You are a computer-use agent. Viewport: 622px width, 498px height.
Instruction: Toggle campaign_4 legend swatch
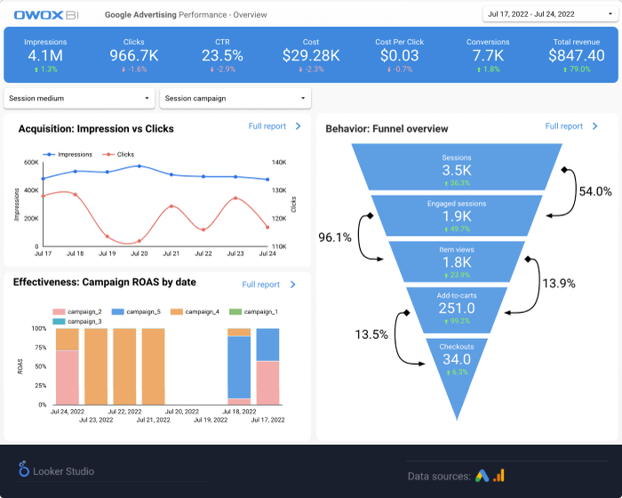click(177, 312)
